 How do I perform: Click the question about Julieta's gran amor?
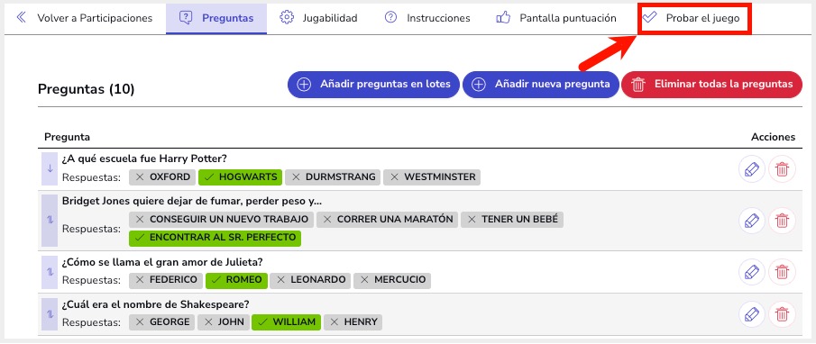click(x=162, y=262)
